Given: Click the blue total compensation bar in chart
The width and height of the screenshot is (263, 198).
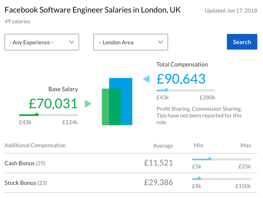Looking at the screenshot, I should [x=127, y=101].
